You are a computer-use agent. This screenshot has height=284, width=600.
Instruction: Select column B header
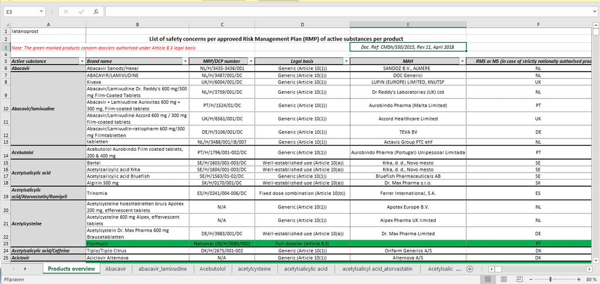click(137, 25)
